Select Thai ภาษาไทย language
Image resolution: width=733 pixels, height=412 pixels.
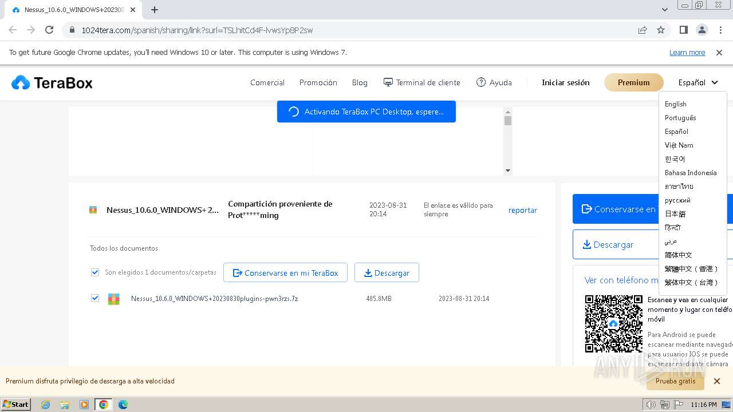pos(679,187)
